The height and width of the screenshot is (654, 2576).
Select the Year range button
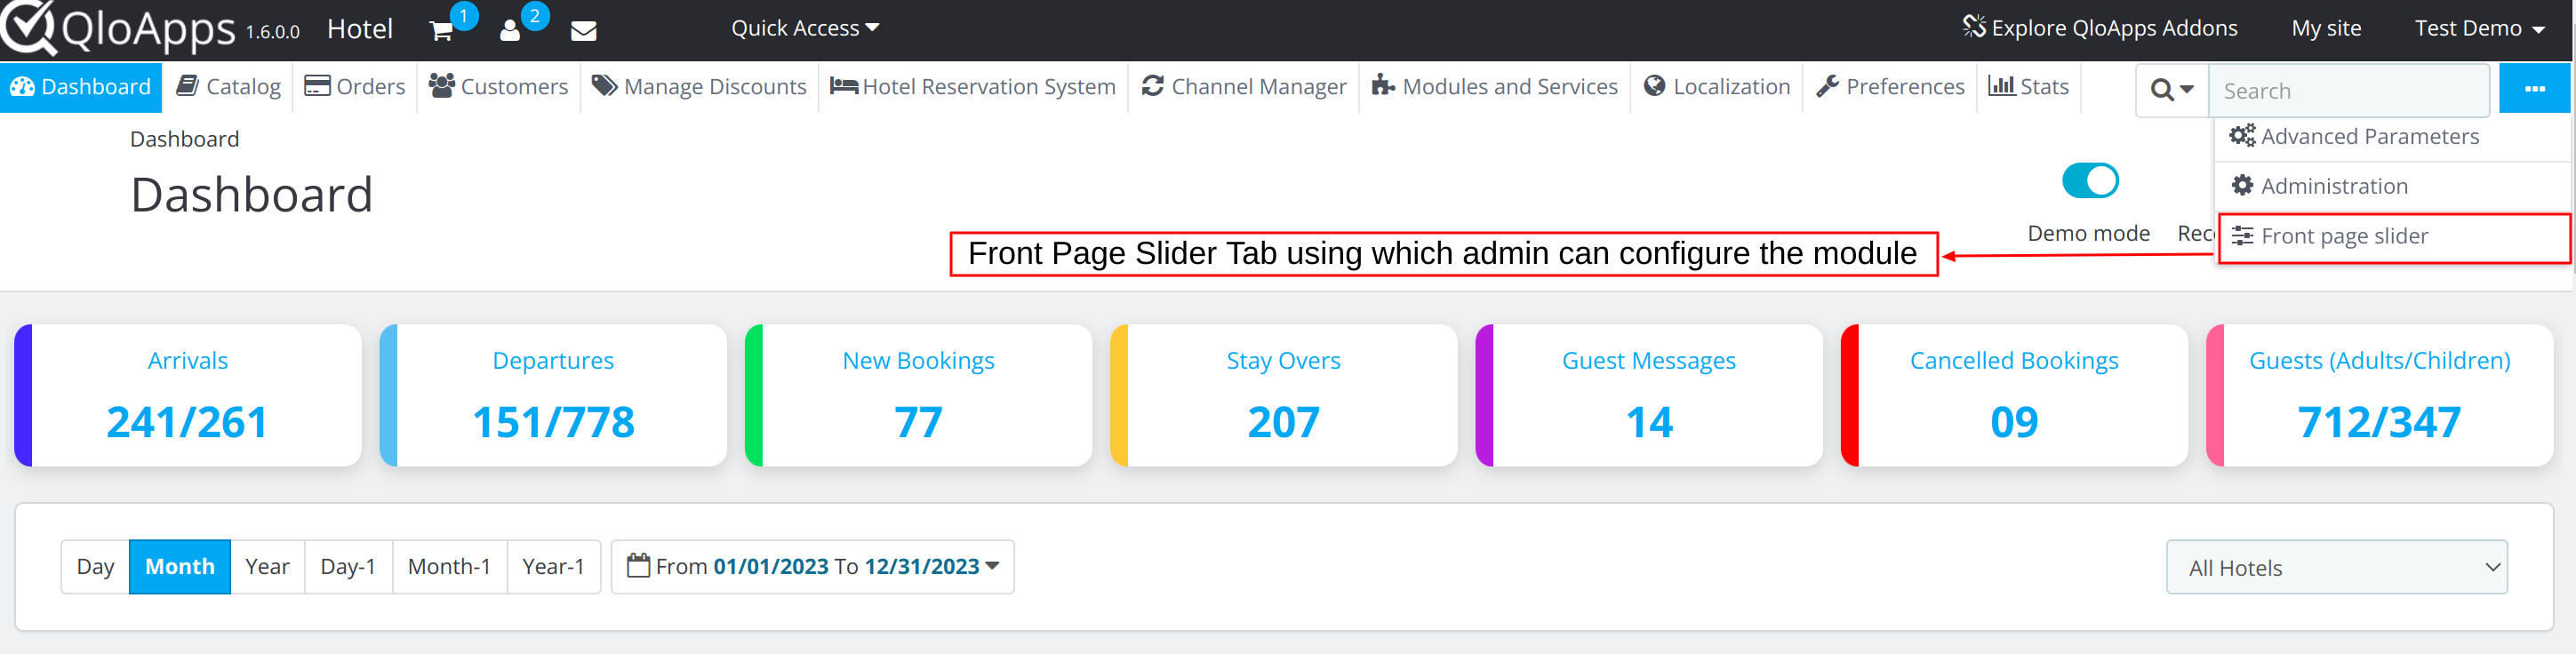click(267, 567)
